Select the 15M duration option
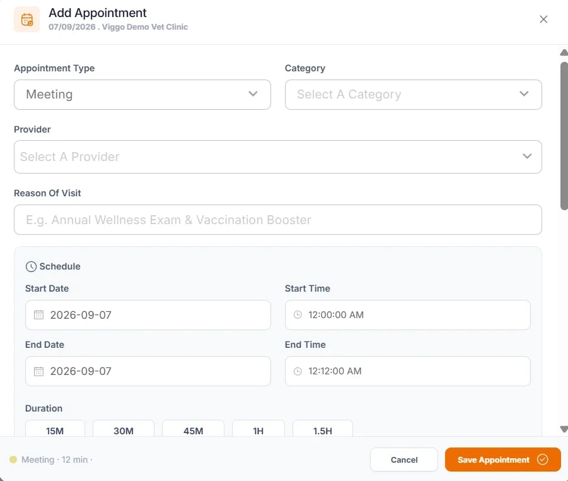This screenshot has height=481, width=568. click(55, 429)
